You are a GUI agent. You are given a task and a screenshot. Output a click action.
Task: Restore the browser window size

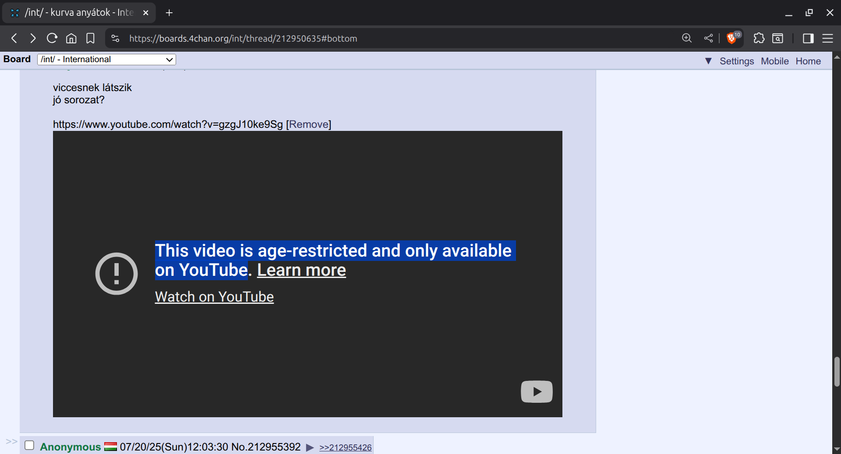[809, 13]
